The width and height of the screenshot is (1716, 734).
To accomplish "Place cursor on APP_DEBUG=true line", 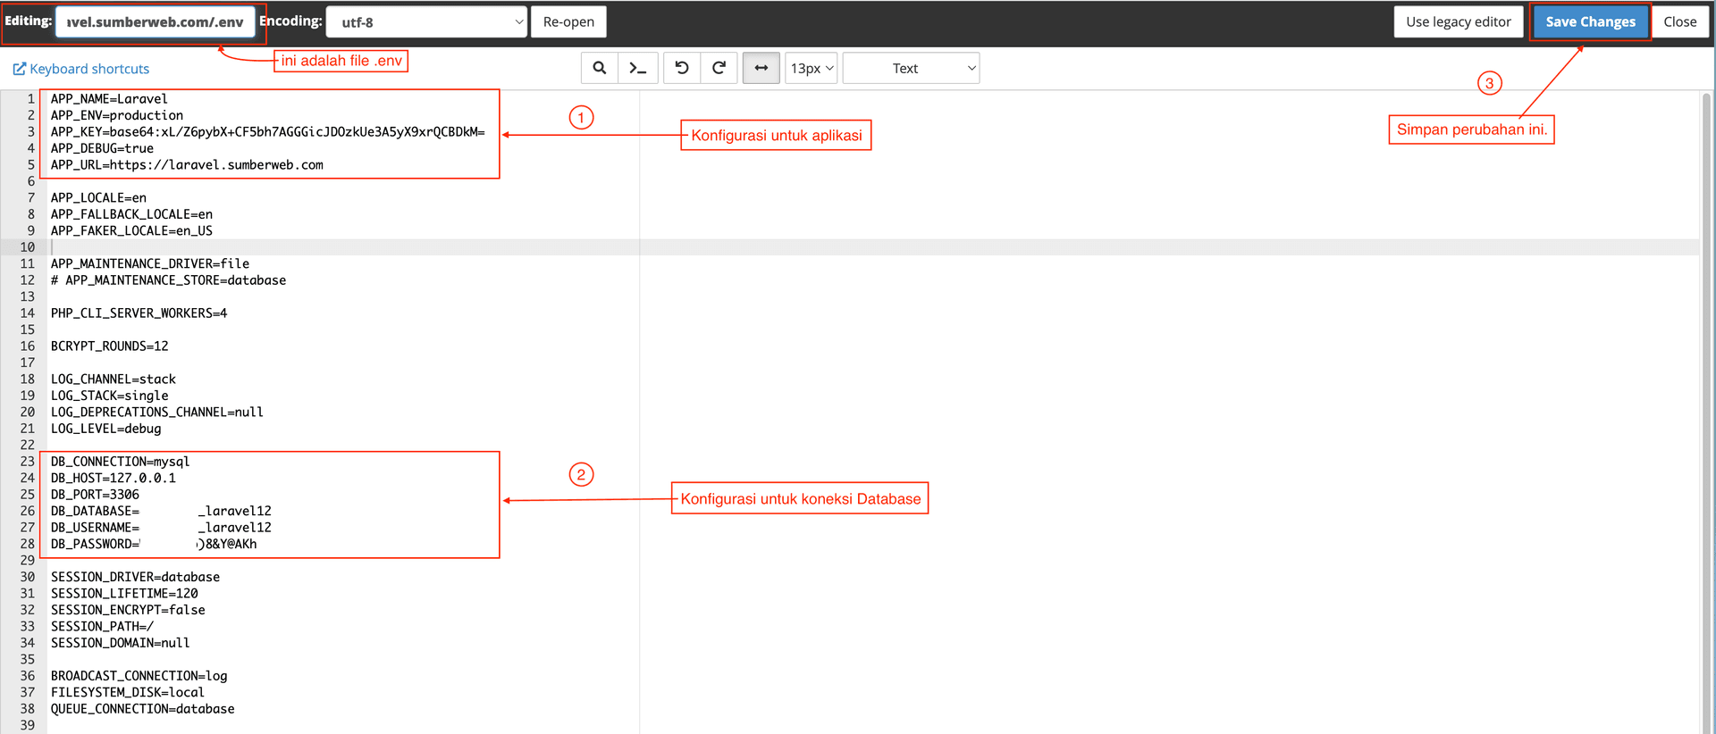I will coord(102,148).
